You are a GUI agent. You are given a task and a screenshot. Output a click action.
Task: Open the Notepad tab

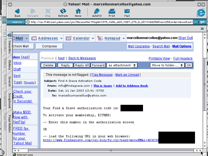click(112, 38)
